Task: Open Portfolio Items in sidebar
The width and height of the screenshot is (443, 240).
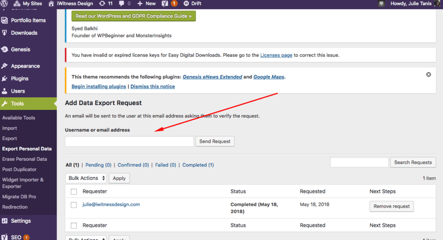Action: point(28,20)
